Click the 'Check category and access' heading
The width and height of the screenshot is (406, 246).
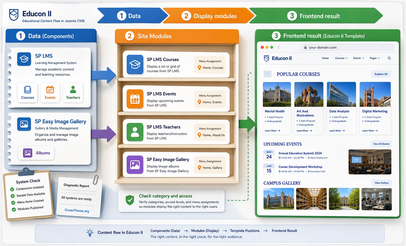pyautogui.click(x=165, y=196)
